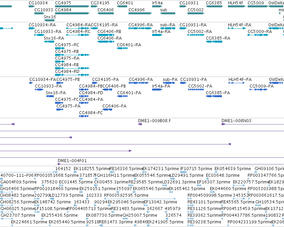
Task: Select protein label Ir54a-PA
Action: (161, 86)
